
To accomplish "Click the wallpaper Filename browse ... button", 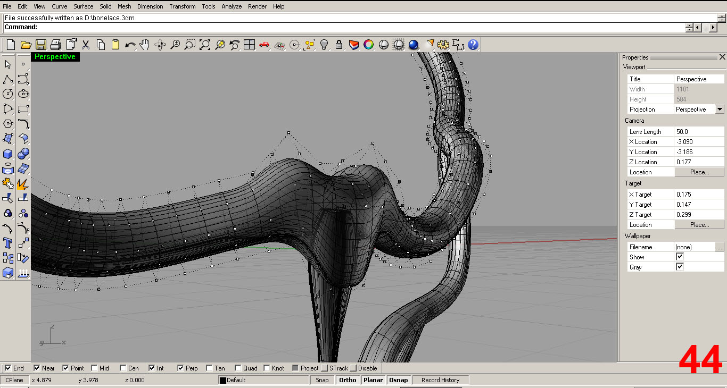I will 720,247.
